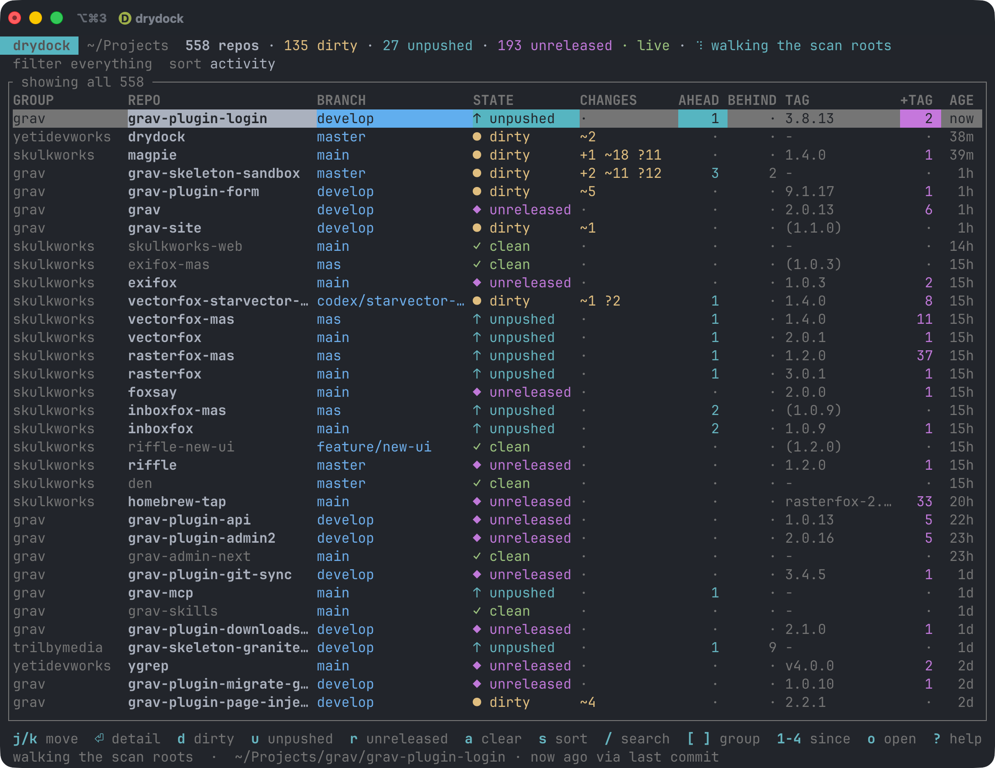Click the 's sort' shortcut in footer
The height and width of the screenshot is (768, 995).
point(563,739)
